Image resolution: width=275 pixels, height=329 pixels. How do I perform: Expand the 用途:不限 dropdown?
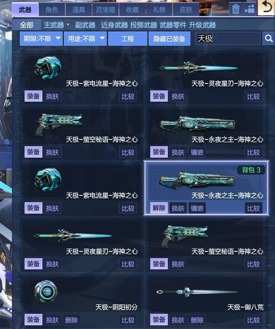85,39
